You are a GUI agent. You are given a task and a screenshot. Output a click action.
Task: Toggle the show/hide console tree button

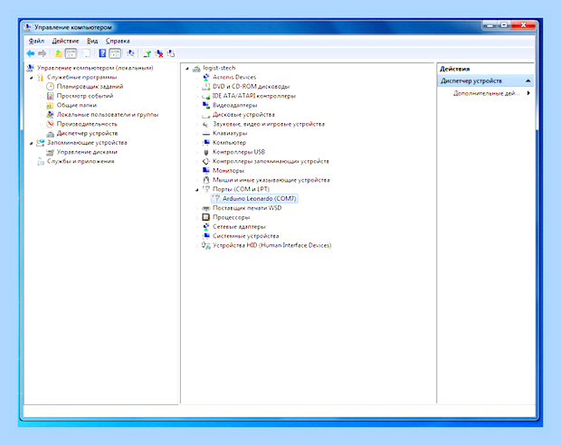click(x=71, y=53)
